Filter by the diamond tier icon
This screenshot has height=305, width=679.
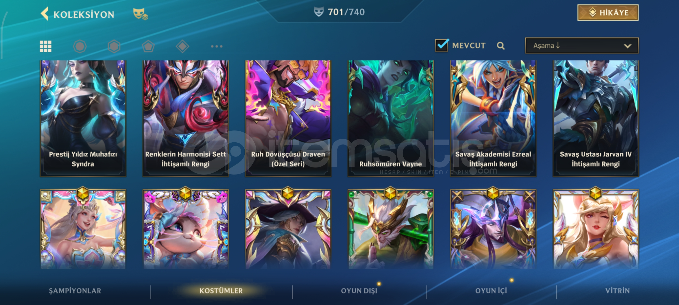[x=182, y=46]
